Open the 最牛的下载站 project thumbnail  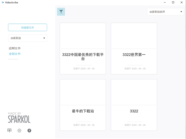point(83,92)
